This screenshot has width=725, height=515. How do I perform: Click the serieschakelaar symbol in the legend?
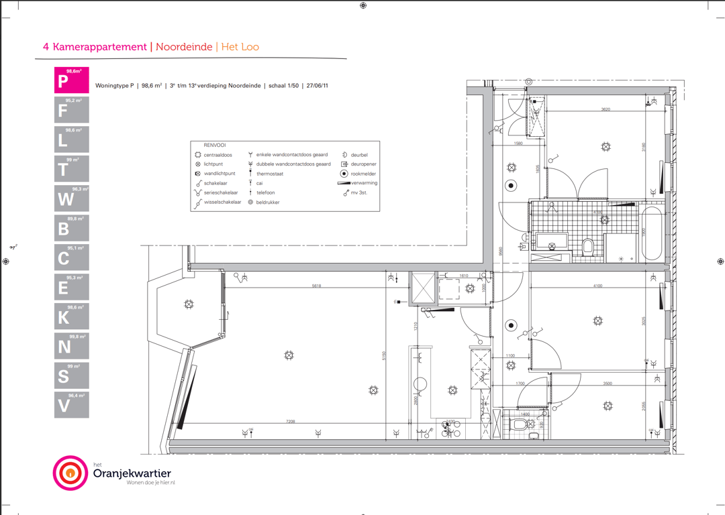click(198, 192)
